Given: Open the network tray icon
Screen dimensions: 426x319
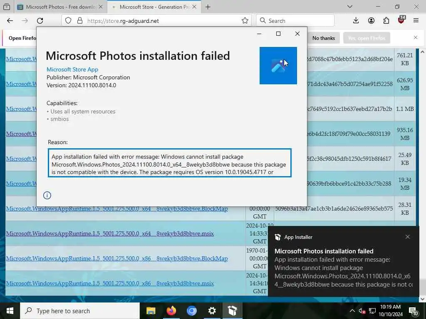Looking at the screenshot, I should pos(372,311).
